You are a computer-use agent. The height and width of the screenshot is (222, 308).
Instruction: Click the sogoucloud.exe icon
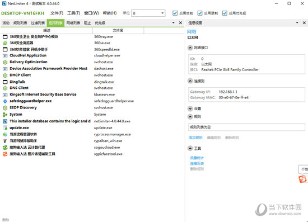pyautogui.click(x=5, y=148)
